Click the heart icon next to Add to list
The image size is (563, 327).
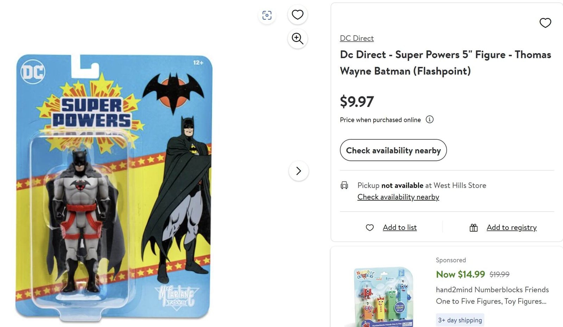tap(369, 228)
